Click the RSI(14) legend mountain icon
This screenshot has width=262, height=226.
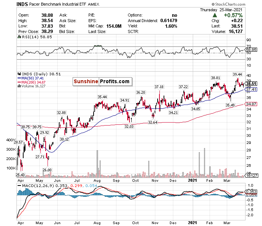point(19,37)
